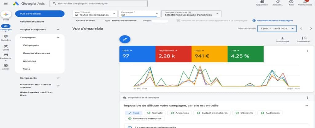
Task: Open the Outils tools icon
Action: [6, 46]
